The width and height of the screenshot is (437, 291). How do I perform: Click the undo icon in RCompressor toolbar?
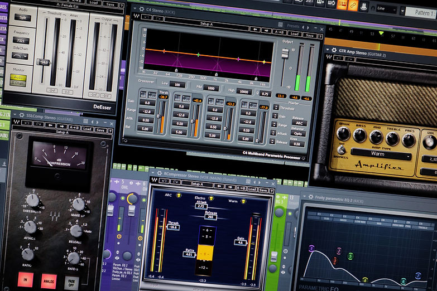165,181
